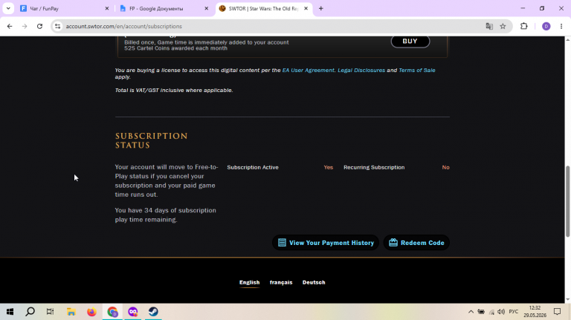Open network settings tray icon
This screenshot has width=571, height=320.
coord(491,312)
